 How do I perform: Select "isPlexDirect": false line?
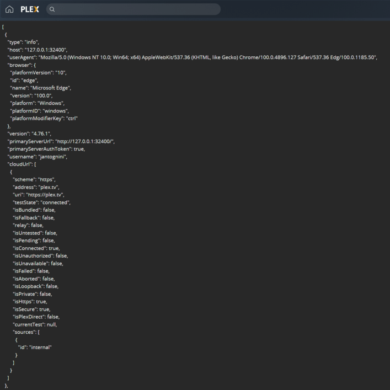pyautogui.click(x=36, y=317)
